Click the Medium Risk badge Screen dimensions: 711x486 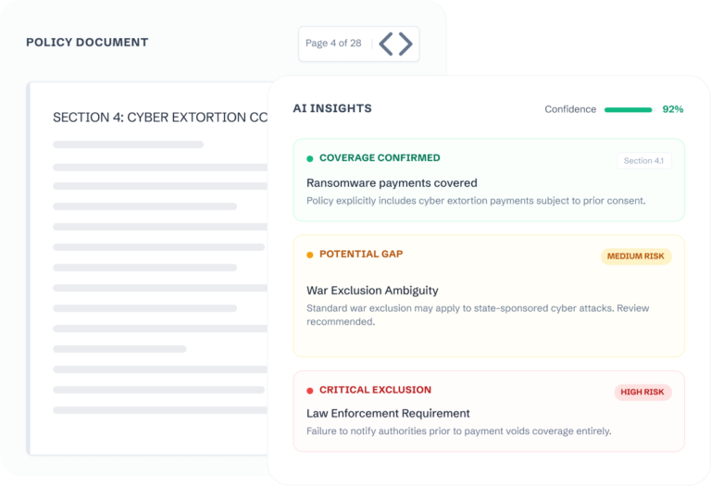coord(636,256)
